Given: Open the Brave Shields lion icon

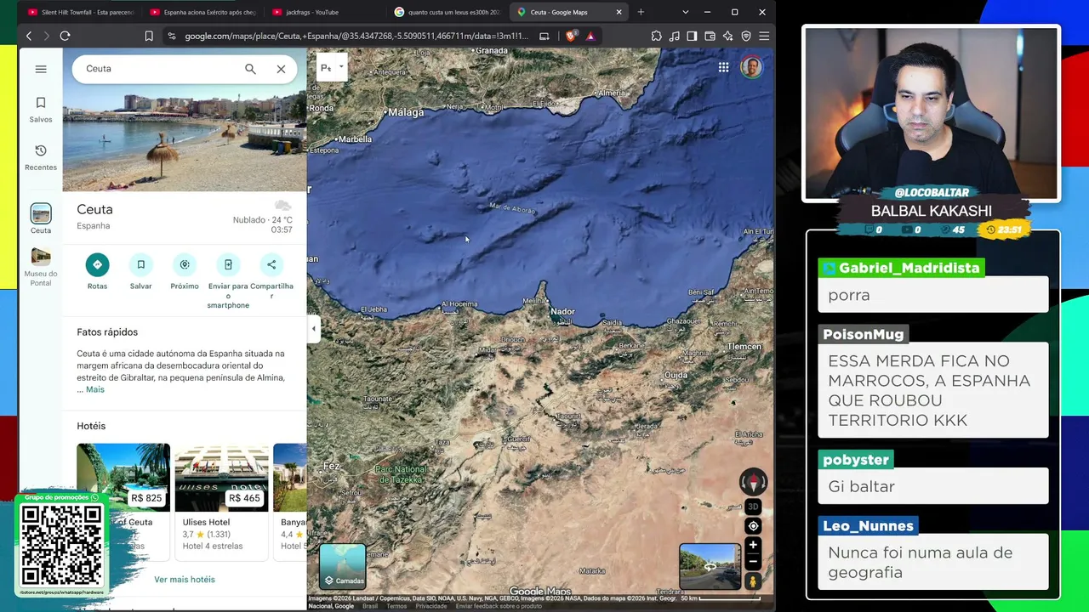Looking at the screenshot, I should pyautogui.click(x=570, y=36).
